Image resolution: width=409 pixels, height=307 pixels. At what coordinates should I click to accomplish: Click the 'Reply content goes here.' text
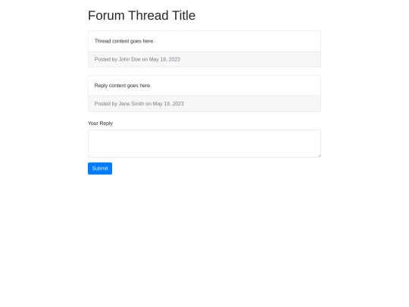pyautogui.click(x=123, y=86)
